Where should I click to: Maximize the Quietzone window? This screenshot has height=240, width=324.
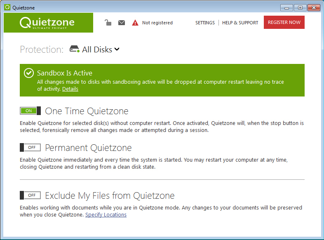(x=300, y=7)
